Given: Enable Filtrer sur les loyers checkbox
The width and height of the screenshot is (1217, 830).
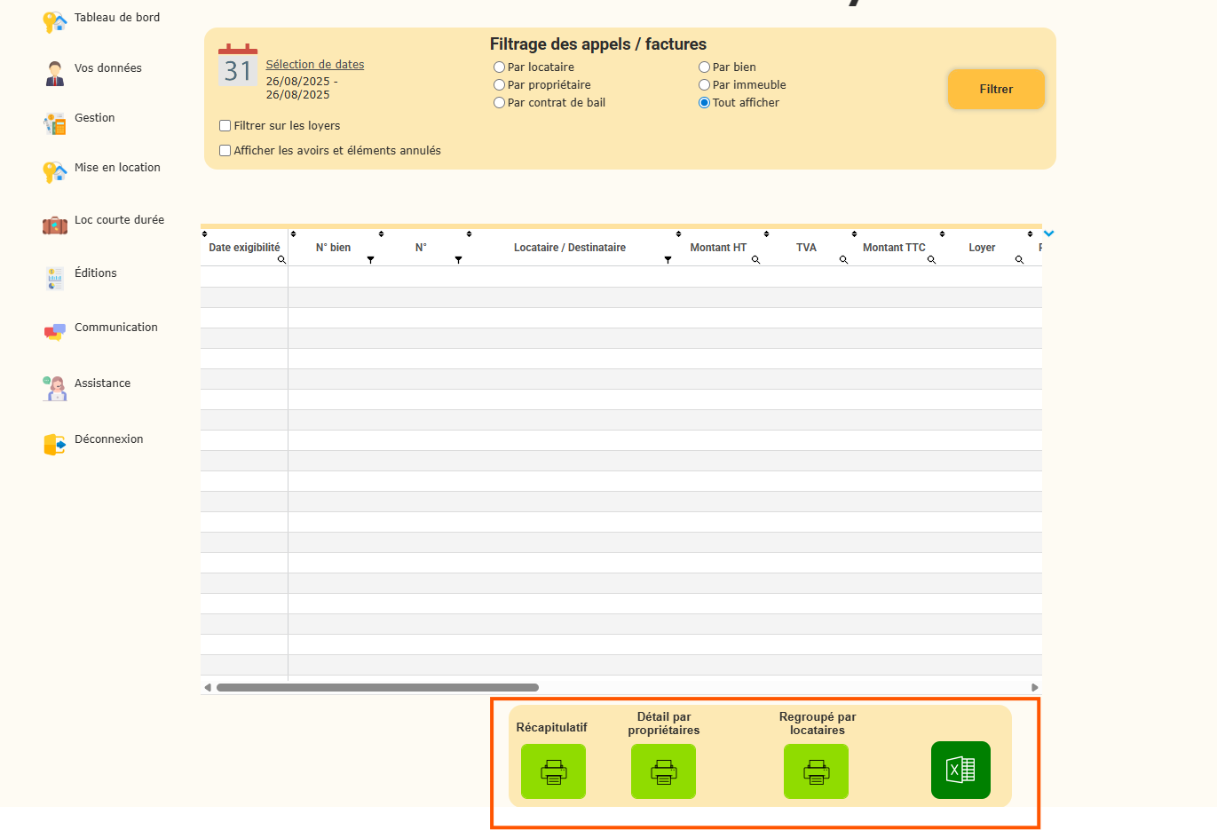Looking at the screenshot, I should [225, 126].
